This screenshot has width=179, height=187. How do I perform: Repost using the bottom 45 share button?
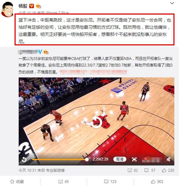(63, 182)
